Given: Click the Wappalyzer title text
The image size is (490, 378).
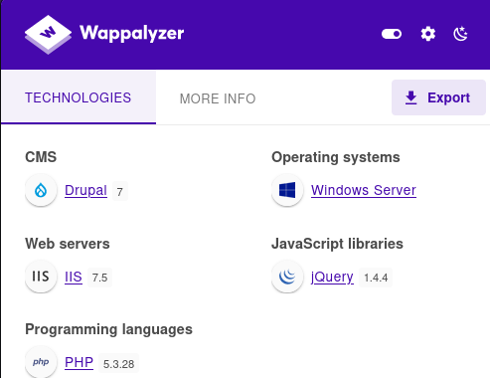Looking at the screenshot, I should pos(132,34).
